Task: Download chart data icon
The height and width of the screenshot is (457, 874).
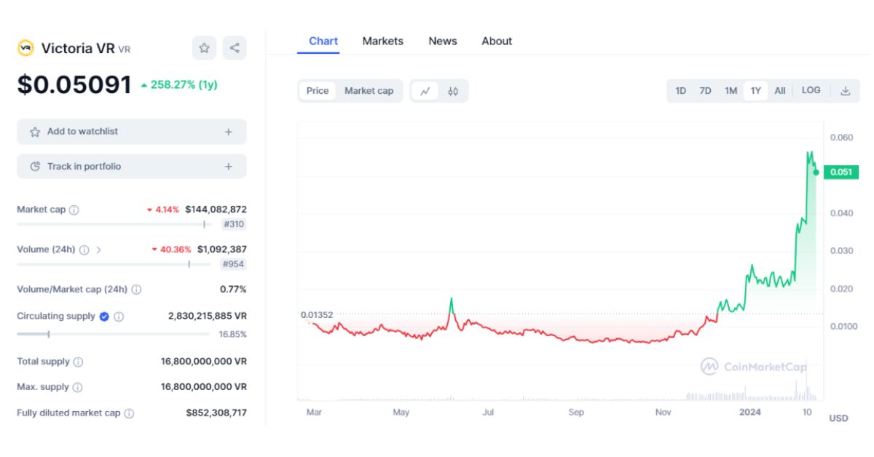Action: (846, 91)
